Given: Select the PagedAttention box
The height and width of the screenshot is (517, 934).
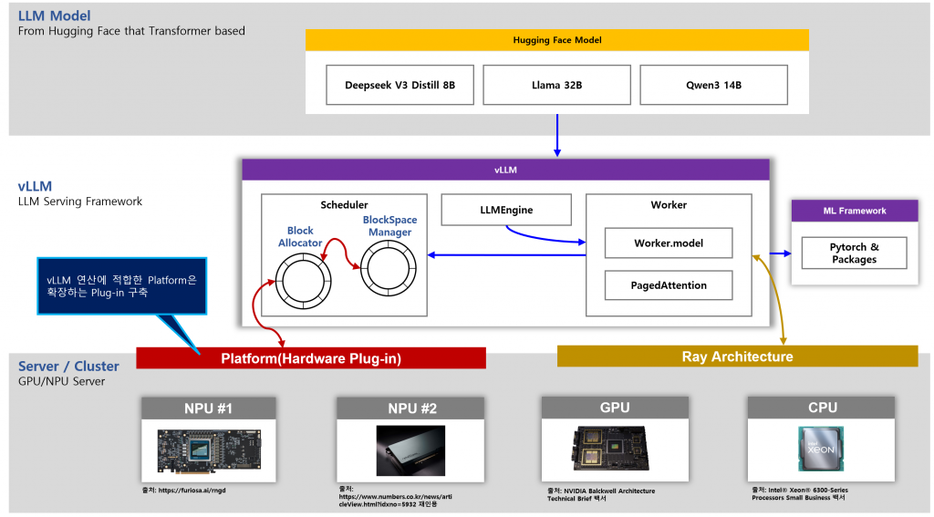Looking at the screenshot, I should [669, 285].
